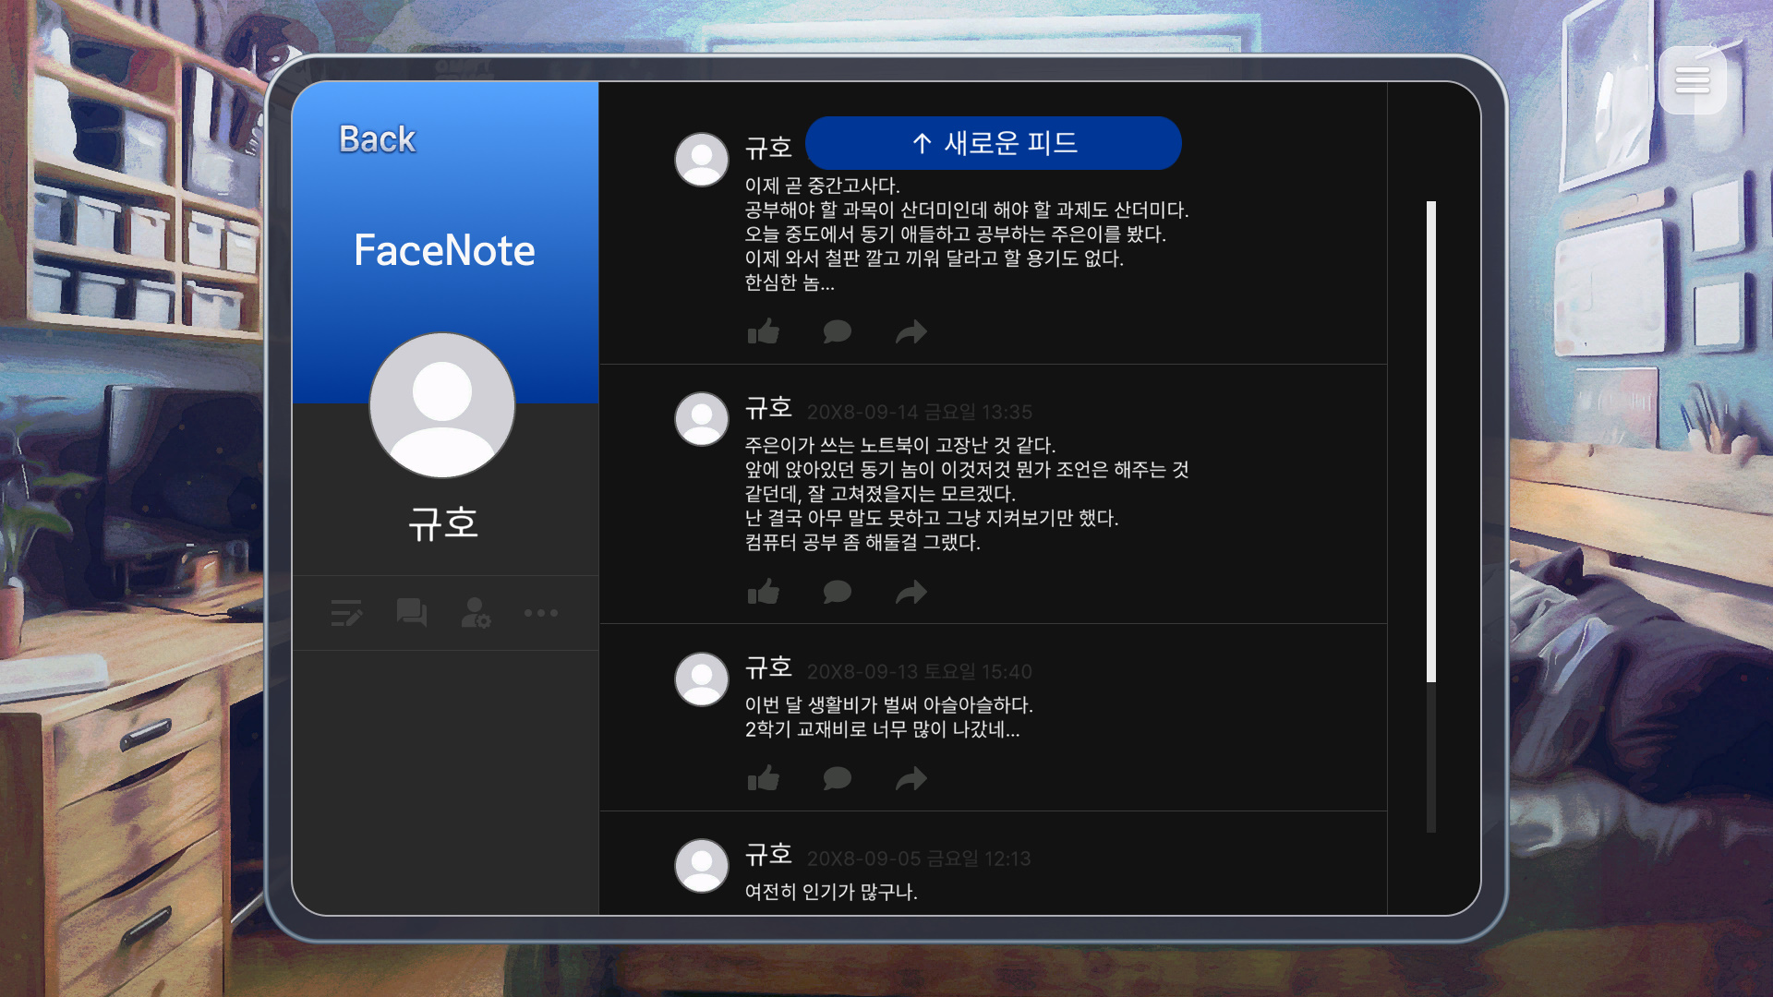Click author name 규호 on 09-14 post

[768, 408]
